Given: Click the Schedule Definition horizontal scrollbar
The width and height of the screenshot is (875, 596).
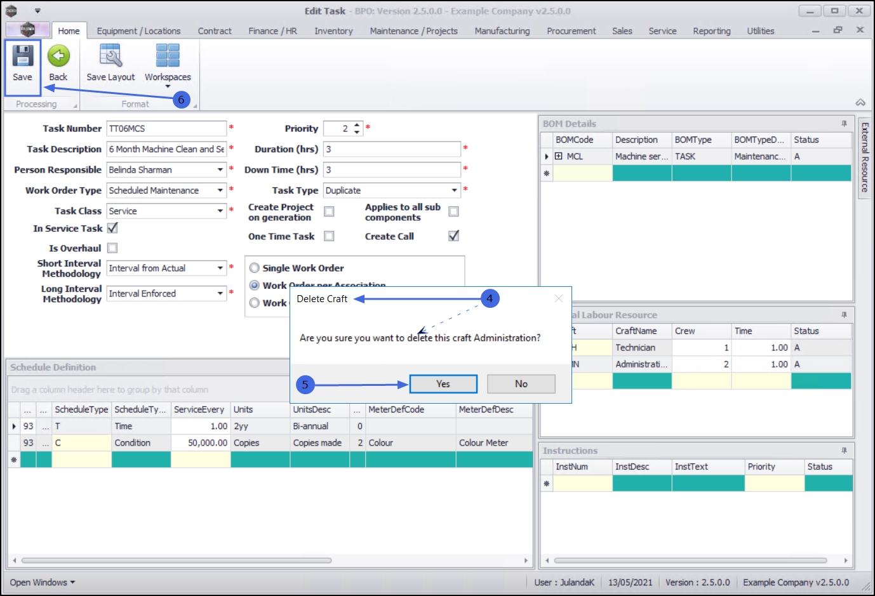Looking at the screenshot, I should coord(177,560).
